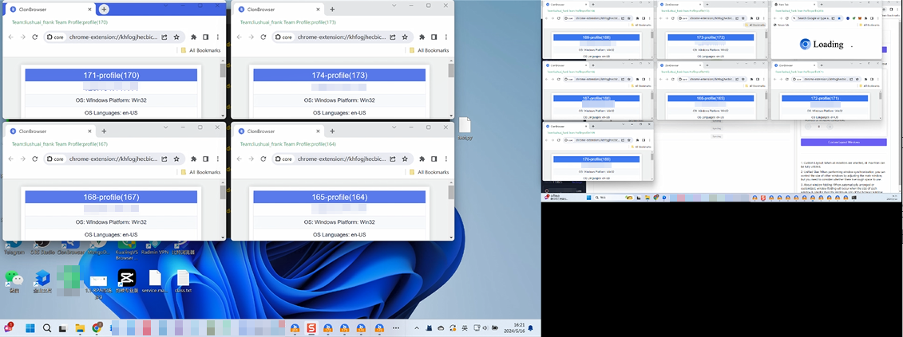The width and height of the screenshot is (903, 337).
Task: Click the 171-profile(170) blue header
Action: [x=112, y=75]
